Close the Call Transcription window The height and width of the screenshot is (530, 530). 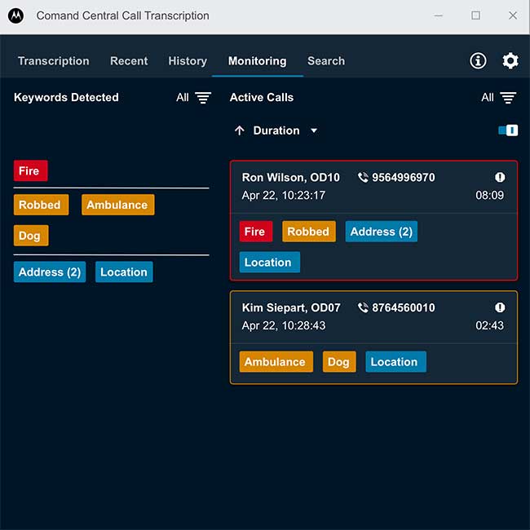(513, 15)
